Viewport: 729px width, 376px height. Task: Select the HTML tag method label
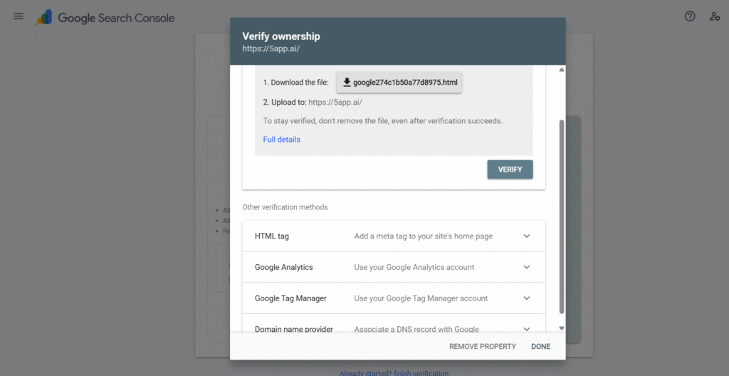272,236
